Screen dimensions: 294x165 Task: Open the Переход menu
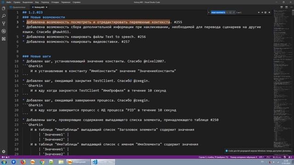45,2
